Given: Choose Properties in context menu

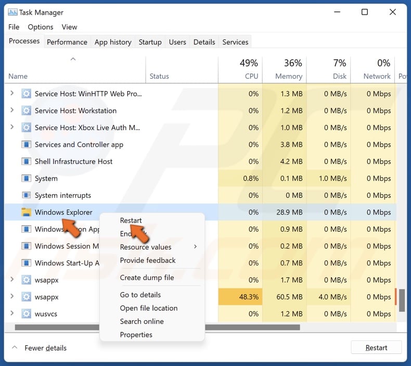Looking at the screenshot, I should [136, 335].
